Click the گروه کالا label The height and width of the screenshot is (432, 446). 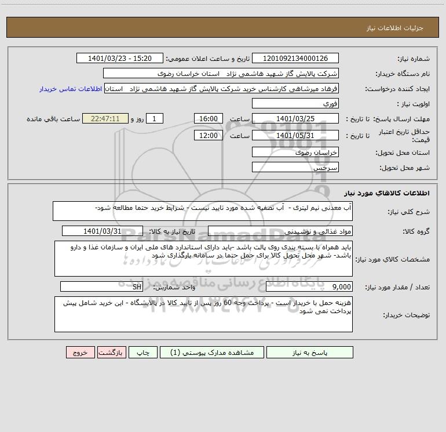pos(416,231)
